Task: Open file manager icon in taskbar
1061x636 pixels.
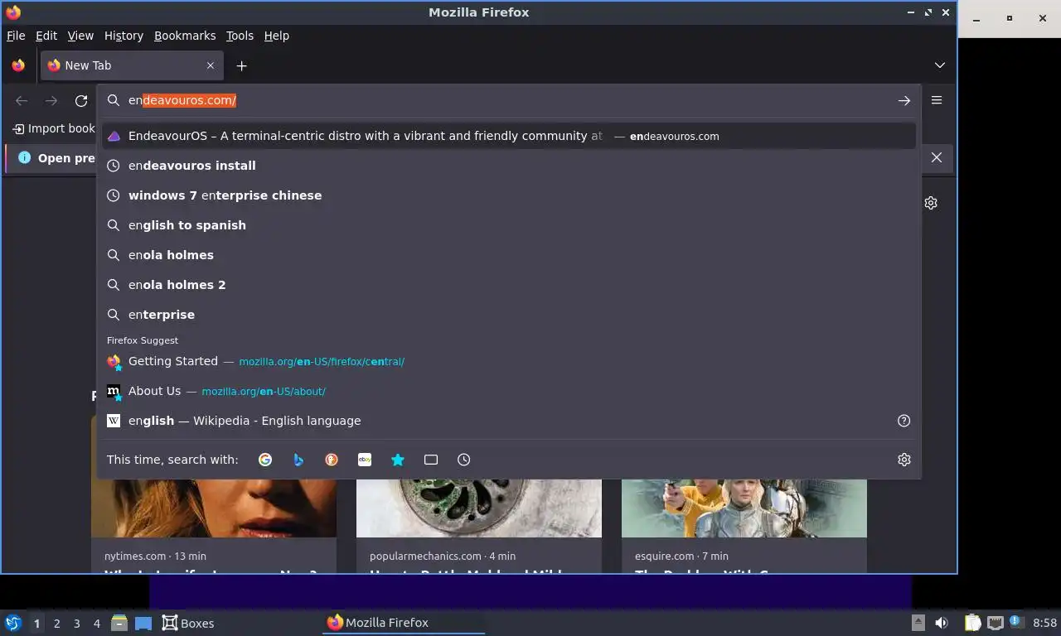Action: tap(119, 623)
